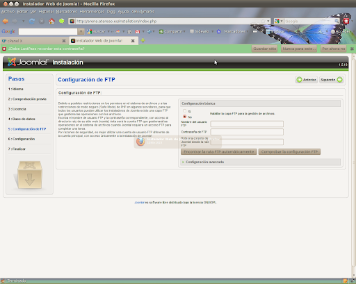The width and height of the screenshot is (356, 284).
Task: Bookmark this page with the star icon
Action: point(263,21)
